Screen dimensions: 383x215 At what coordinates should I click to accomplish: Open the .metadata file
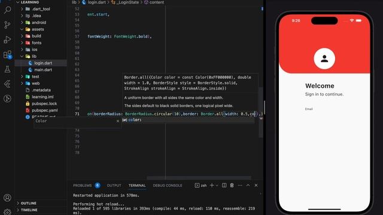[41, 90]
